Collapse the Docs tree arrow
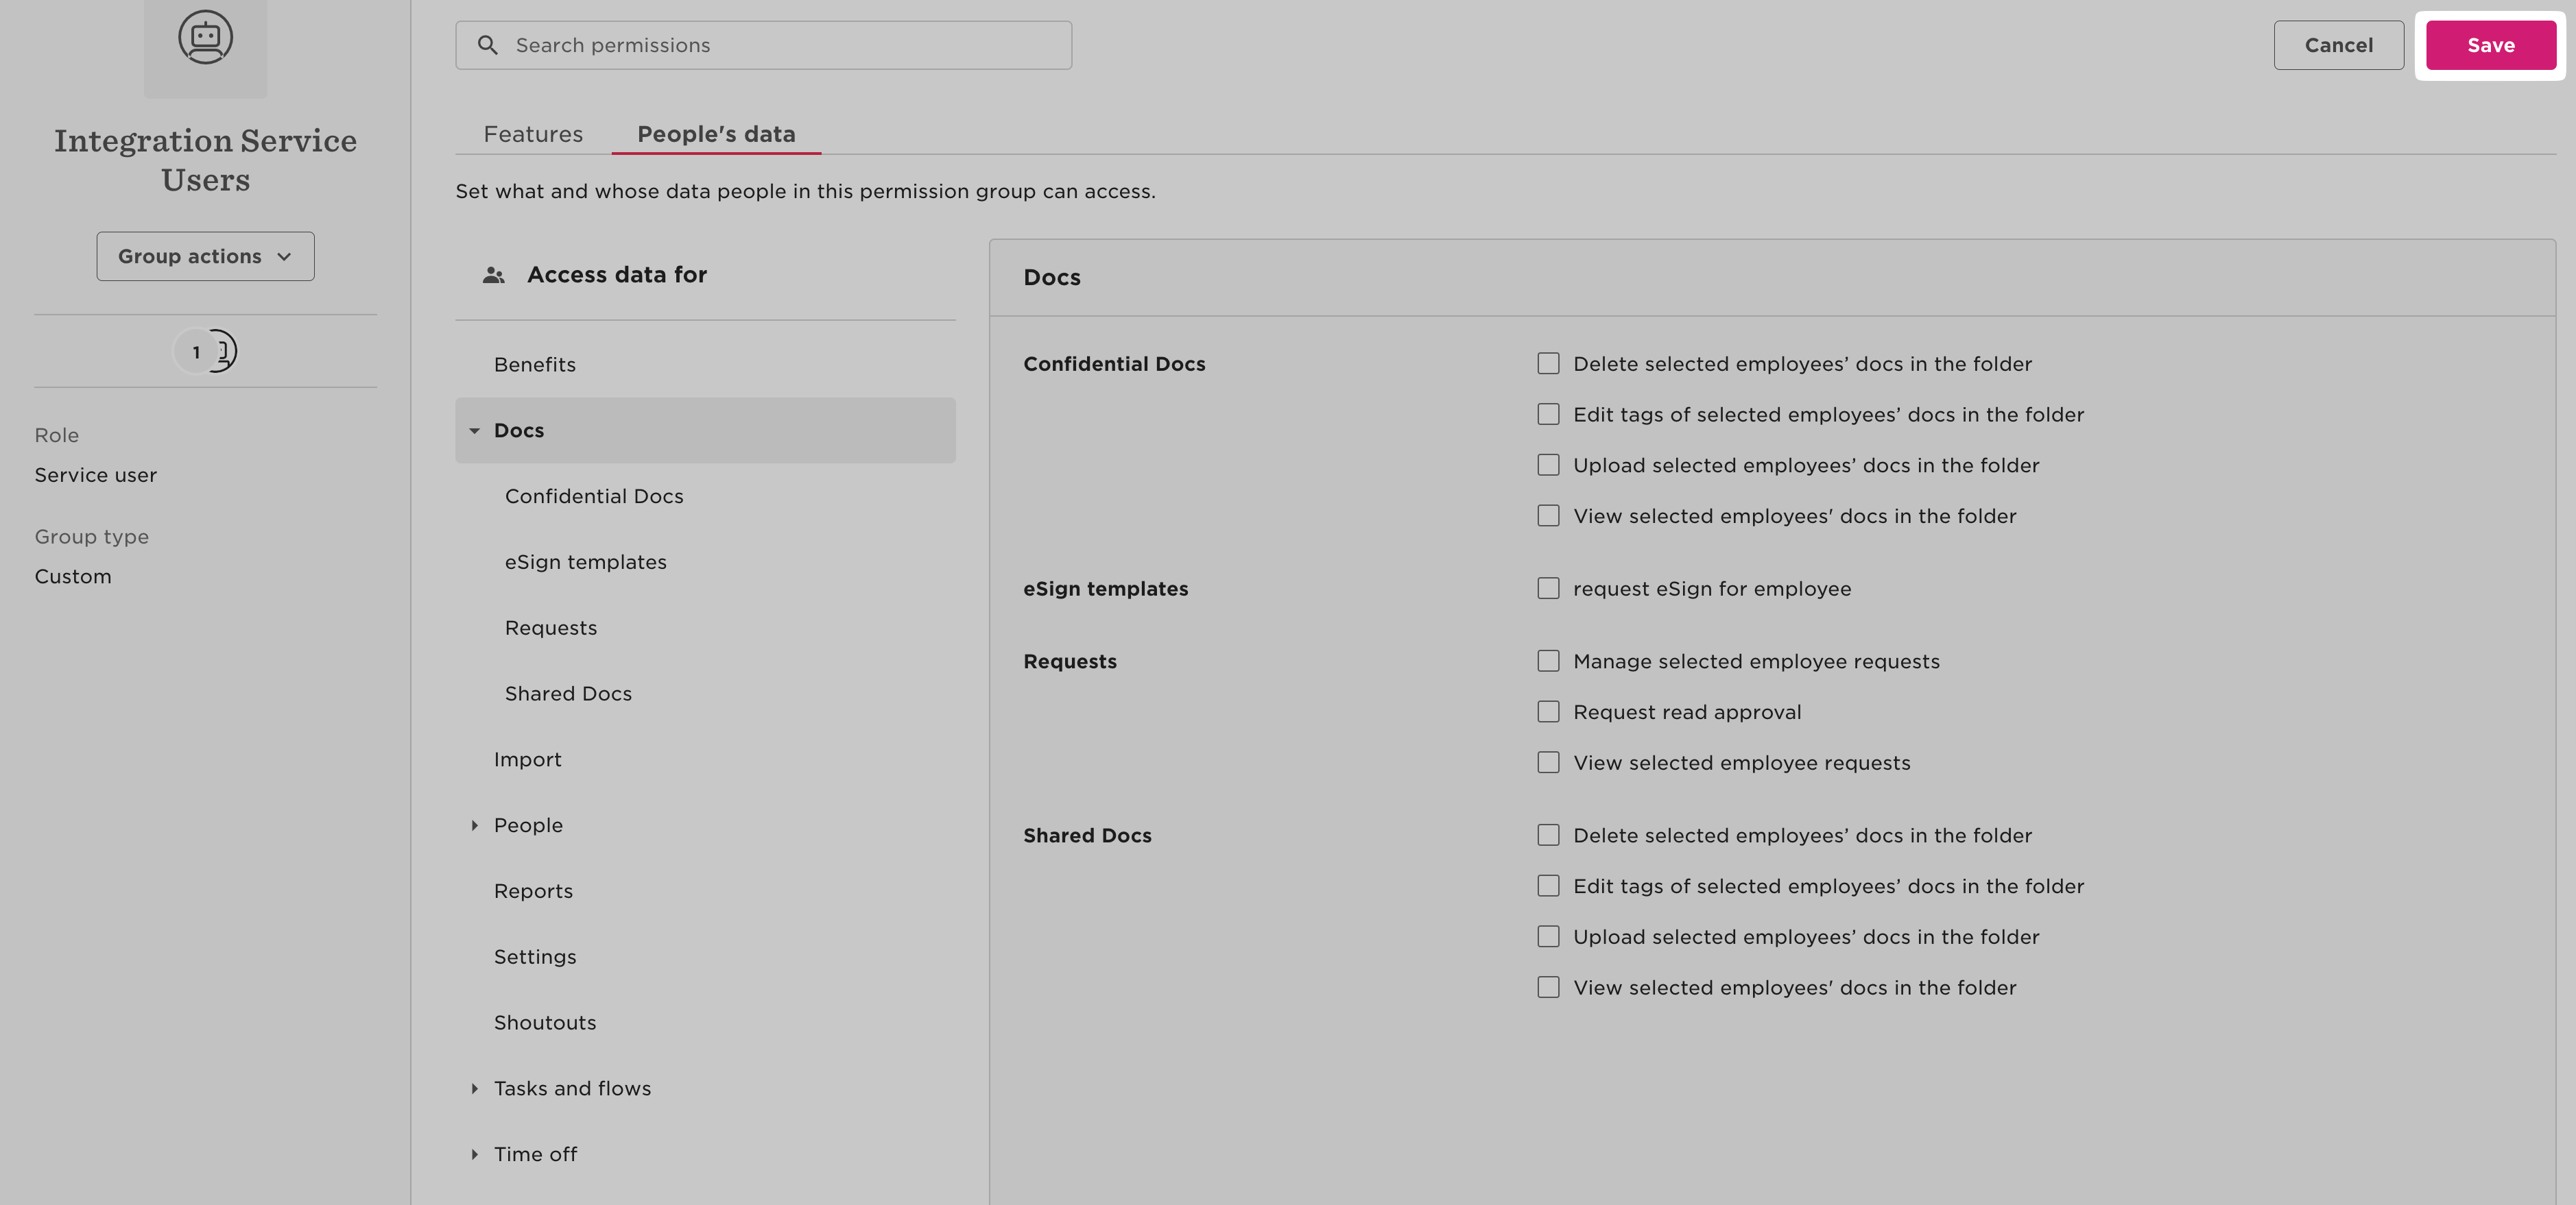The width and height of the screenshot is (2576, 1205). pos(474,430)
